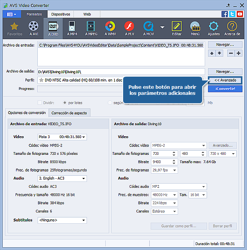Open the Facebook link icon

point(225,14)
